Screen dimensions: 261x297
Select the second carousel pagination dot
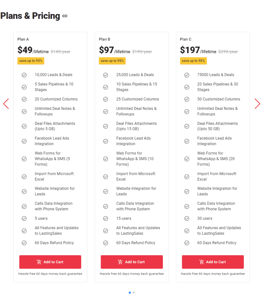click(x=134, y=293)
